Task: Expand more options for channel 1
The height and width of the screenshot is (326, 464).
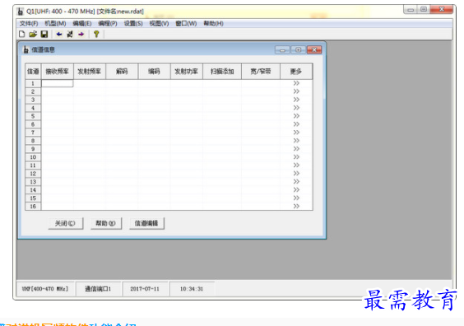Action: (296, 83)
